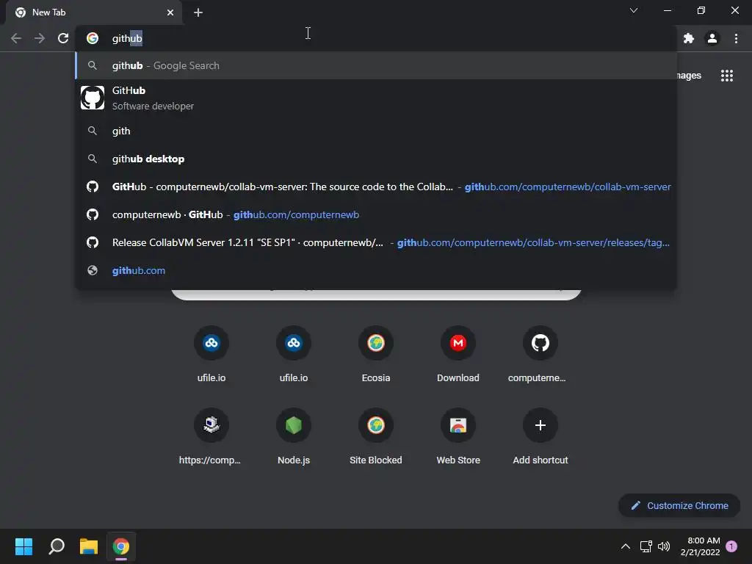Open the network tray icon
Viewport: 752px width, 564px height.
point(646,546)
